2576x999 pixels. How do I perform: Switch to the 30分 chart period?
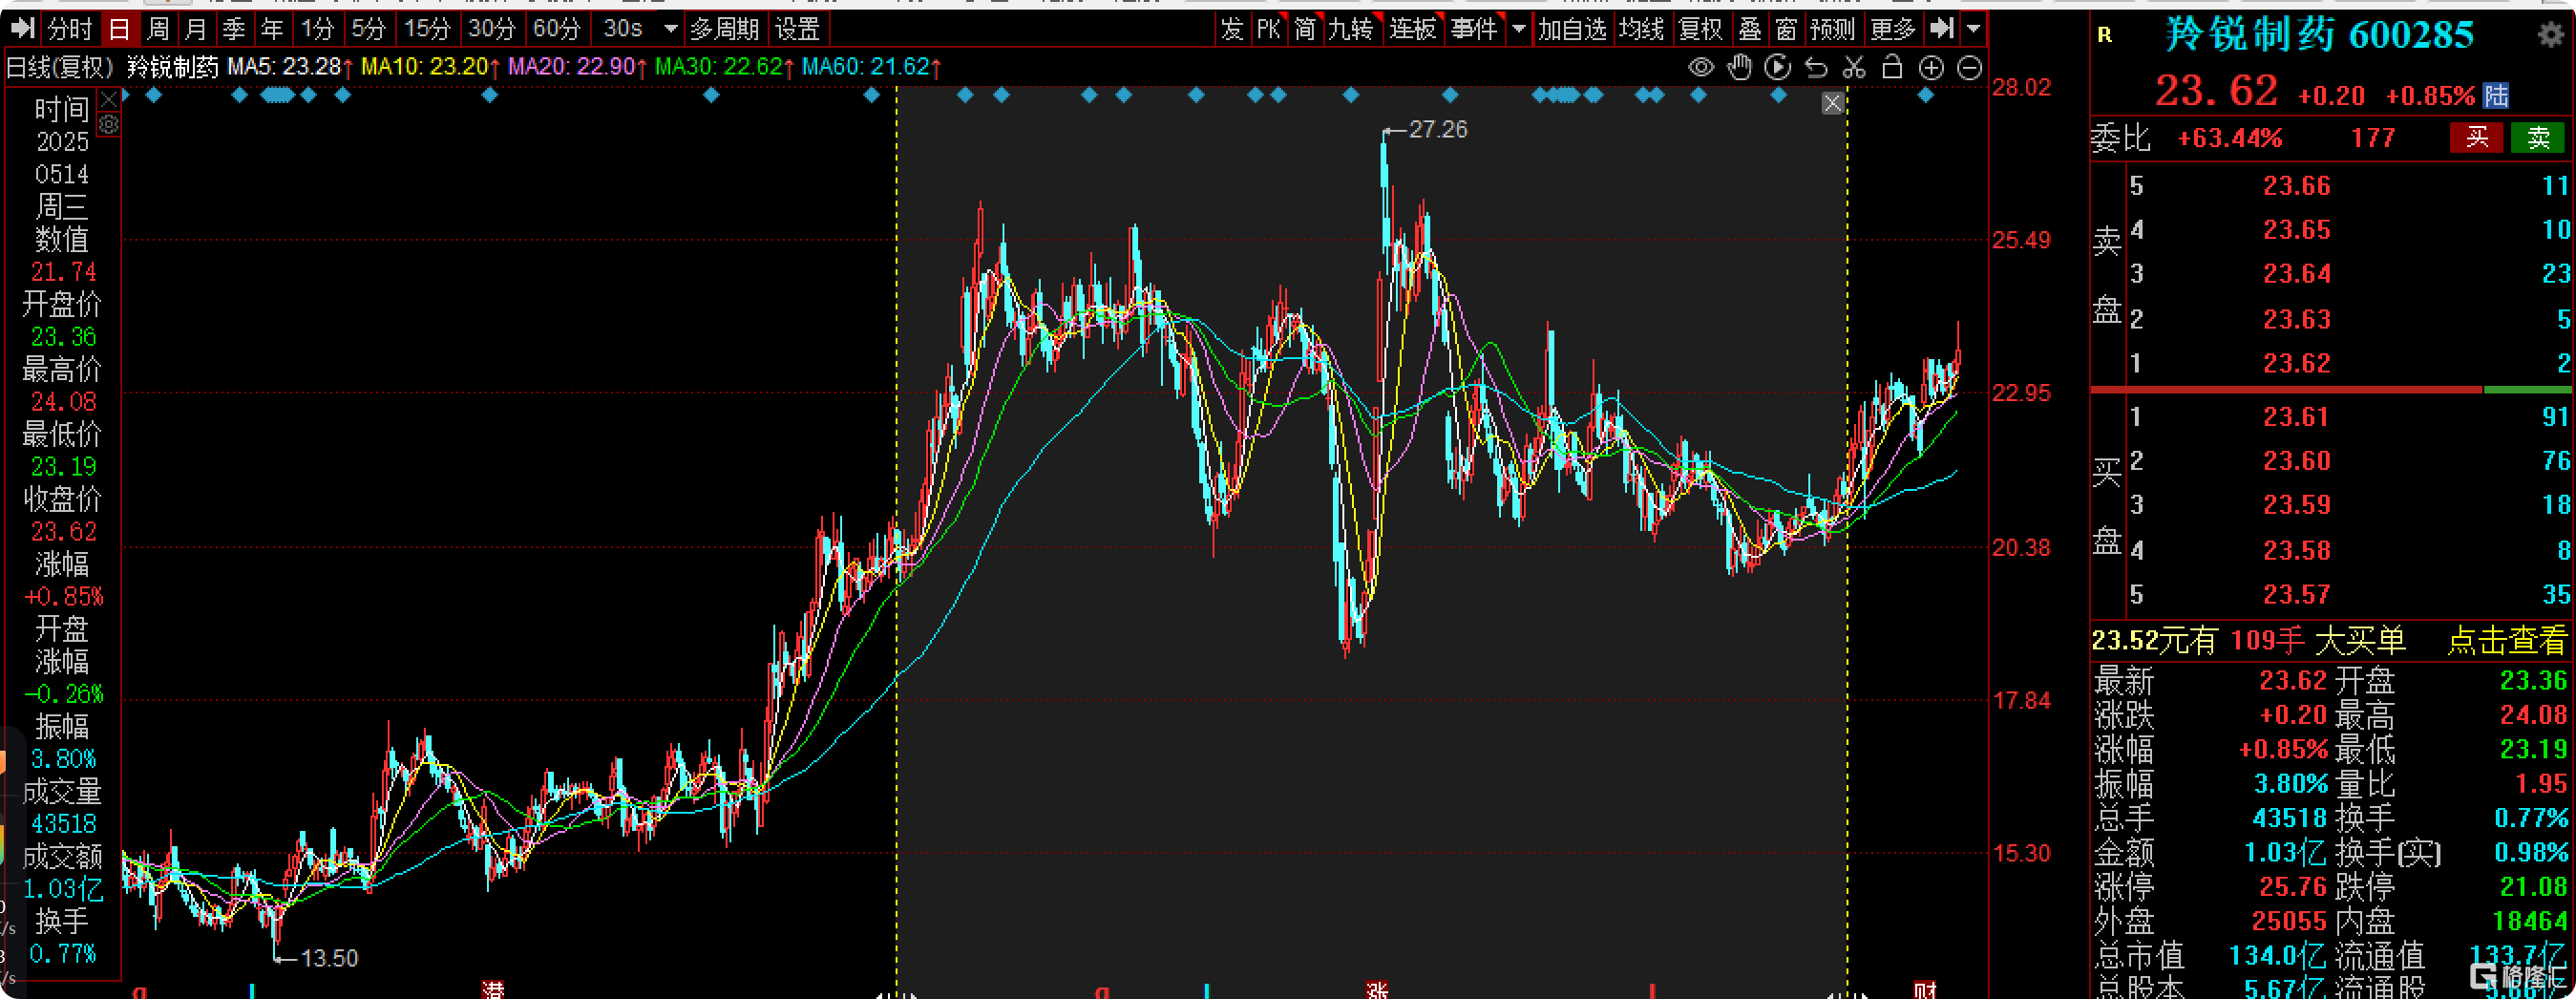click(491, 29)
